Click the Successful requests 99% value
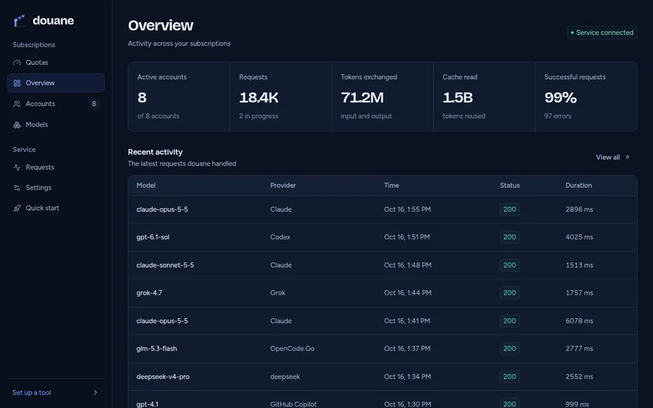 560,98
